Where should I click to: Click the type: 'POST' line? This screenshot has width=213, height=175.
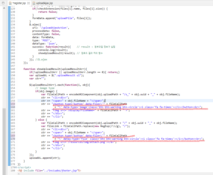42,40
